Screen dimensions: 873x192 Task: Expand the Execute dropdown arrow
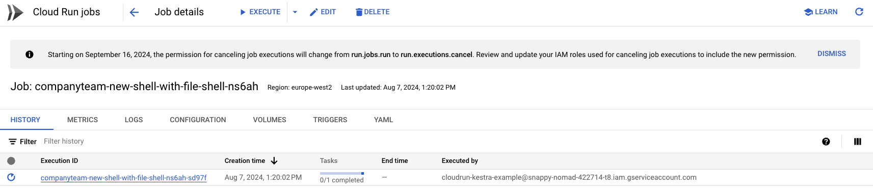tap(295, 12)
